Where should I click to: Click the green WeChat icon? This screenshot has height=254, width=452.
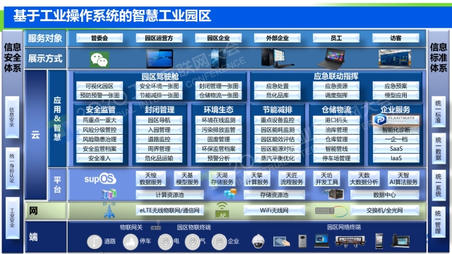100,59
